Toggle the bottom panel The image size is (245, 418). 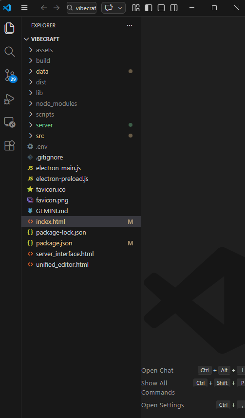(x=161, y=8)
